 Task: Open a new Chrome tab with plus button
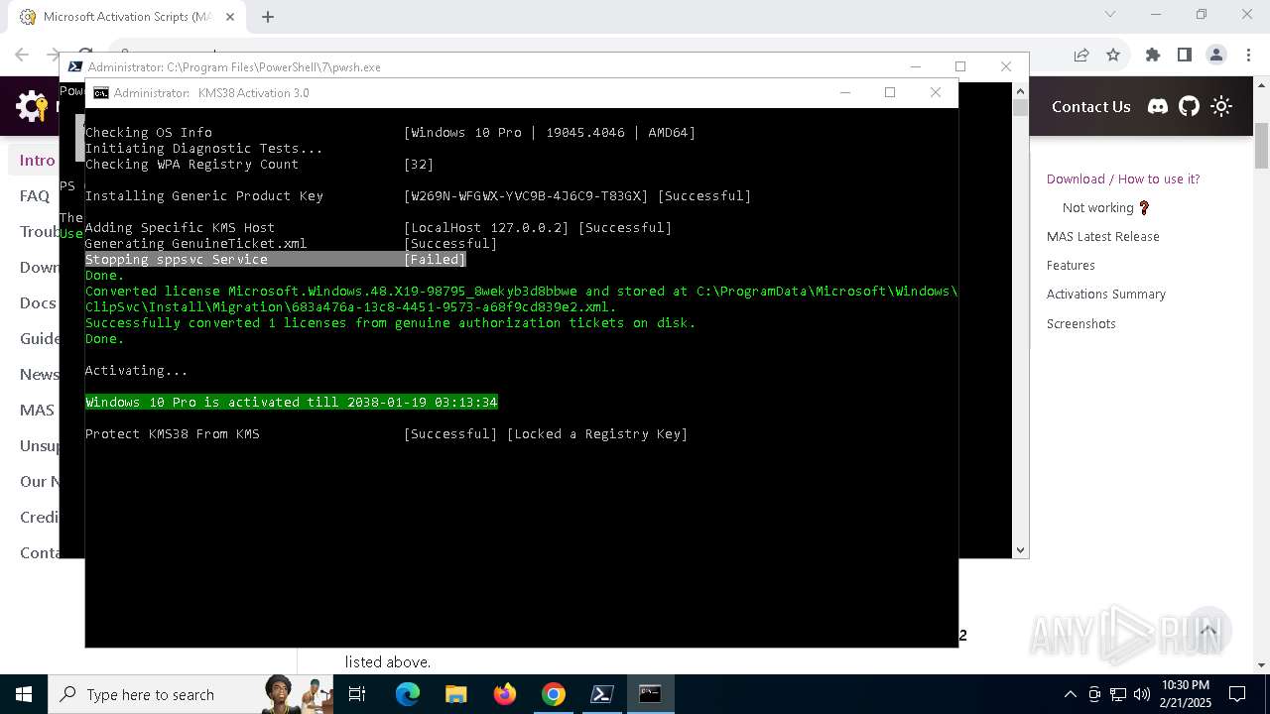coord(268,16)
